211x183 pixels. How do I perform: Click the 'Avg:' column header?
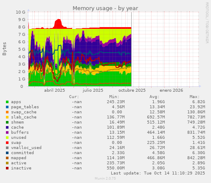pos(155,97)
